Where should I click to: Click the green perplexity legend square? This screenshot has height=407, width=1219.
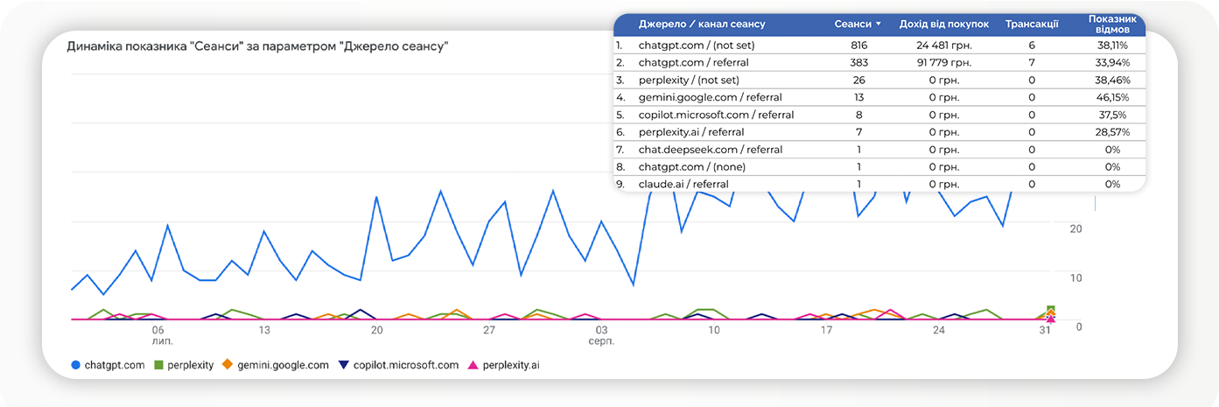click(x=160, y=365)
